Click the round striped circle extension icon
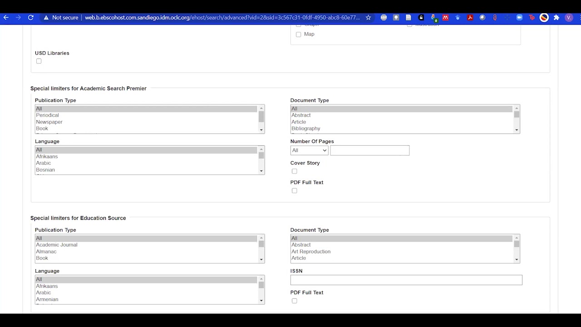 [x=544, y=18]
